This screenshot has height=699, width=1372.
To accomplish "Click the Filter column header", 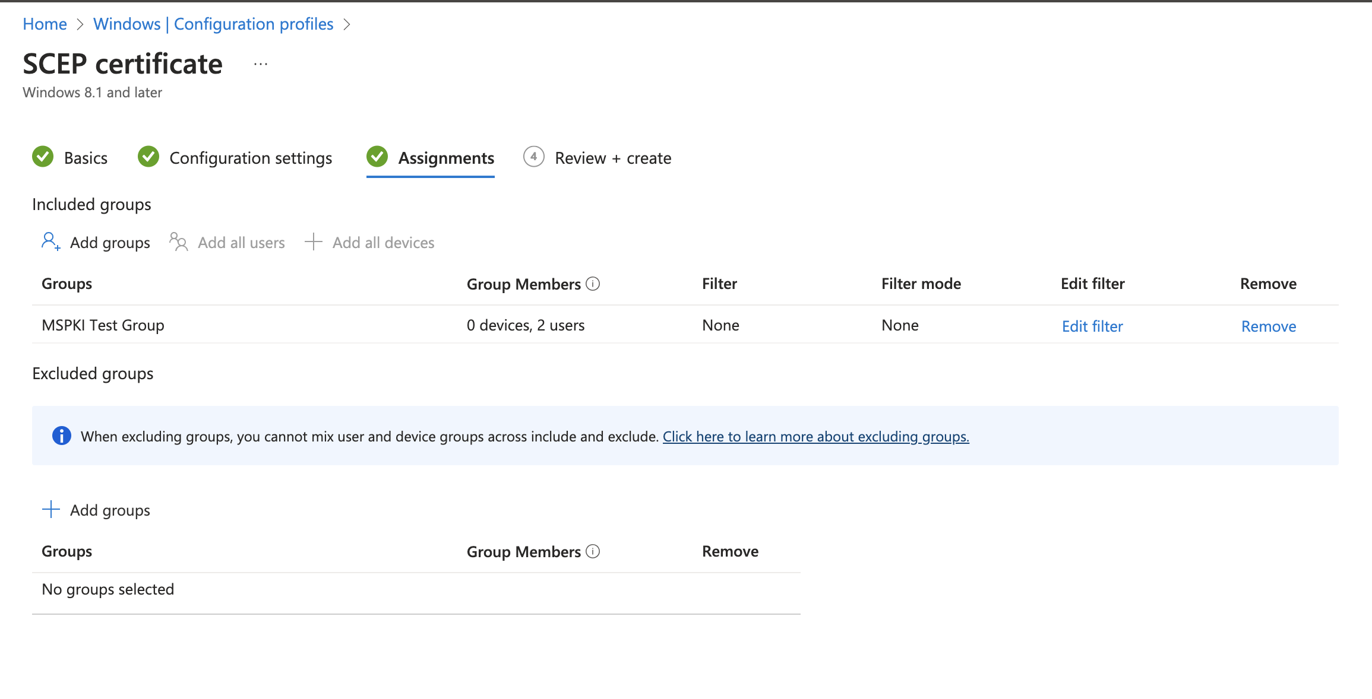I will click(719, 284).
